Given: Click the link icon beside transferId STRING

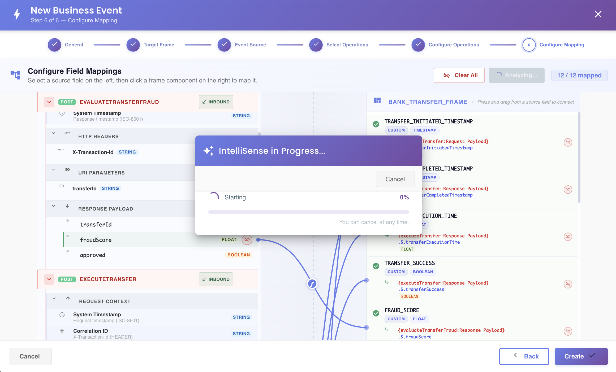Looking at the screenshot, I should [x=61, y=186].
